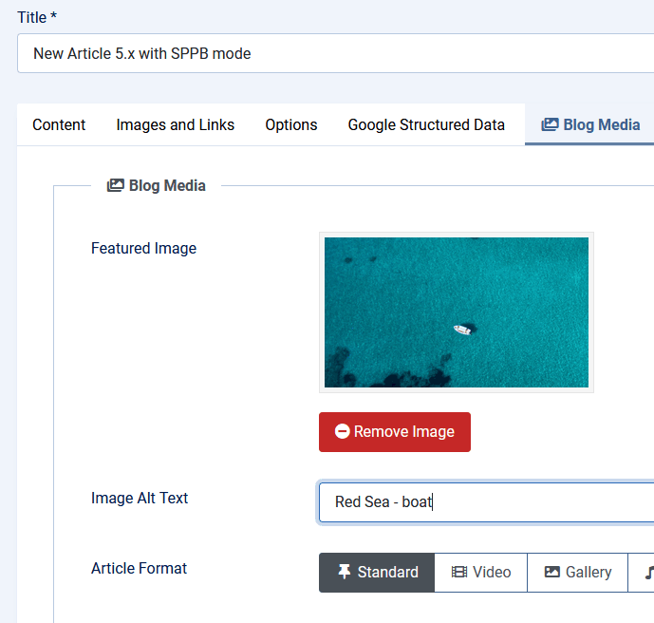
Task: Click the picture icon on Gallery format
Action: point(551,573)
